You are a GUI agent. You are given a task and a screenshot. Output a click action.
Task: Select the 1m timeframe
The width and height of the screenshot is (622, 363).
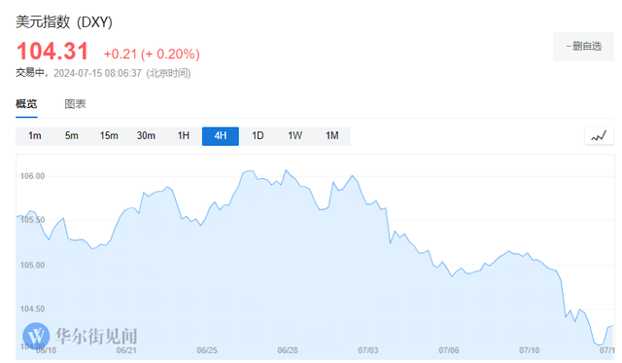35,136
